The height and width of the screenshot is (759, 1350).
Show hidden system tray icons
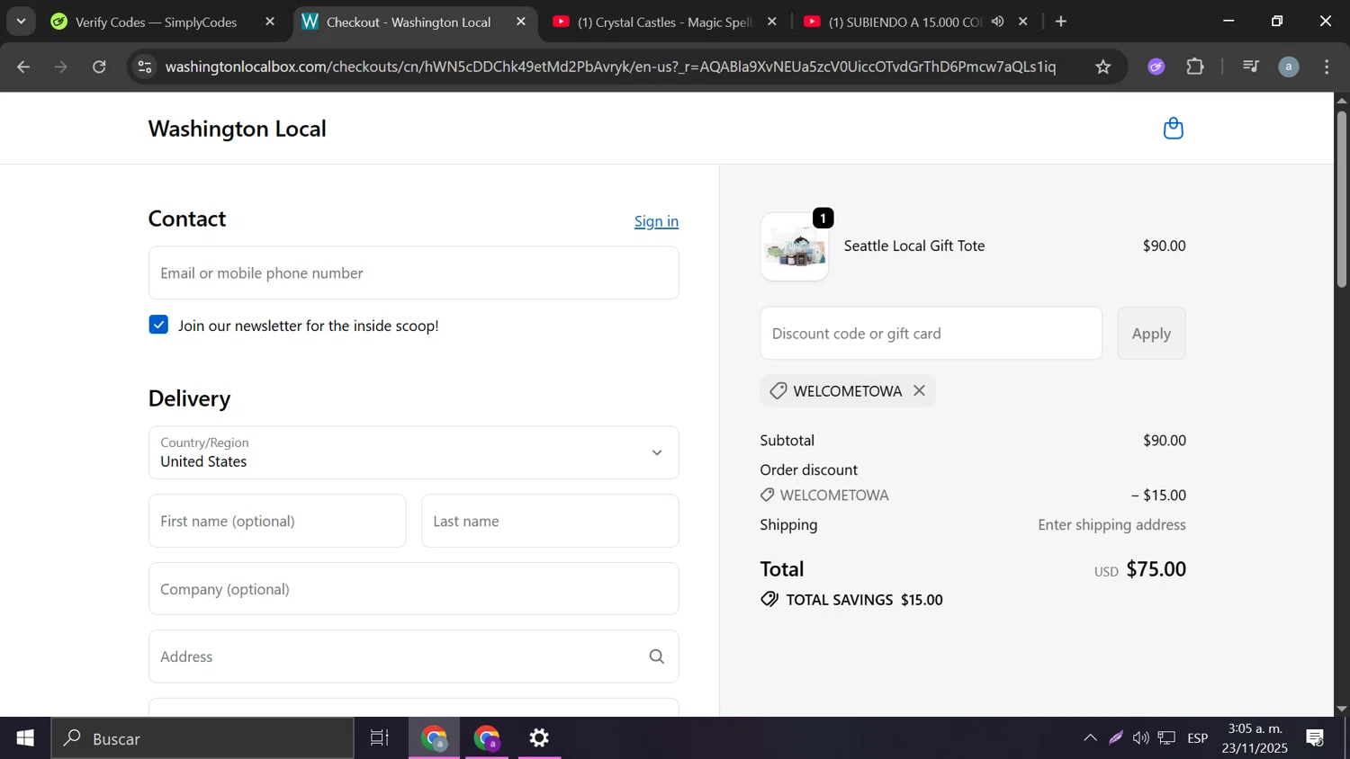(x=1090, y=738)
